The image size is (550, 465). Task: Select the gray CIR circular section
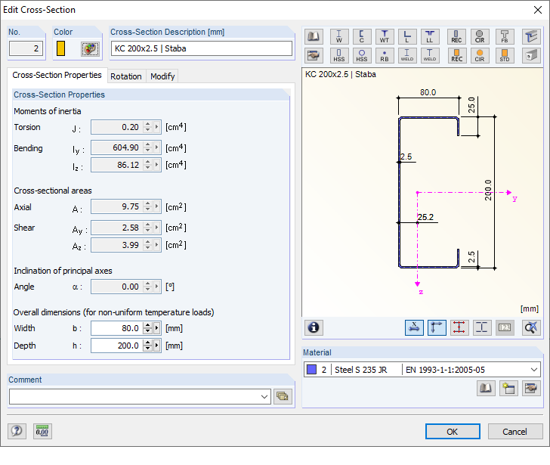tap(480, 36)
